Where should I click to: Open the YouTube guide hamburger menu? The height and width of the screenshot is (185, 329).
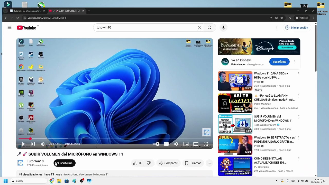(10, 27)
